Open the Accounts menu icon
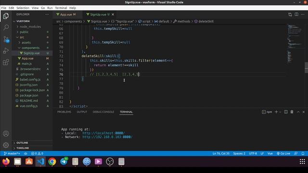This screenshot has height=173, width=308. pos(6,134)
